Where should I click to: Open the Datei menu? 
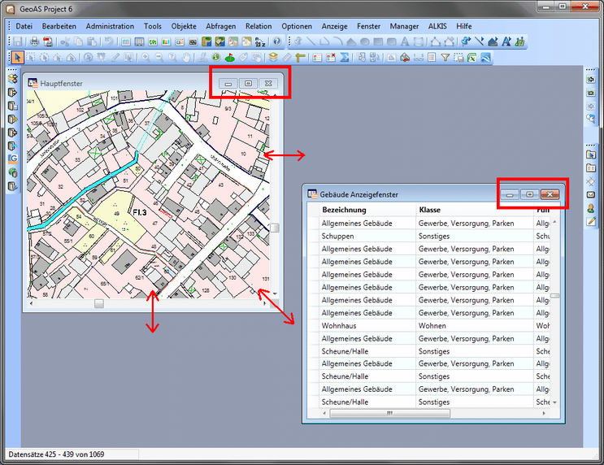coord(24,26)
